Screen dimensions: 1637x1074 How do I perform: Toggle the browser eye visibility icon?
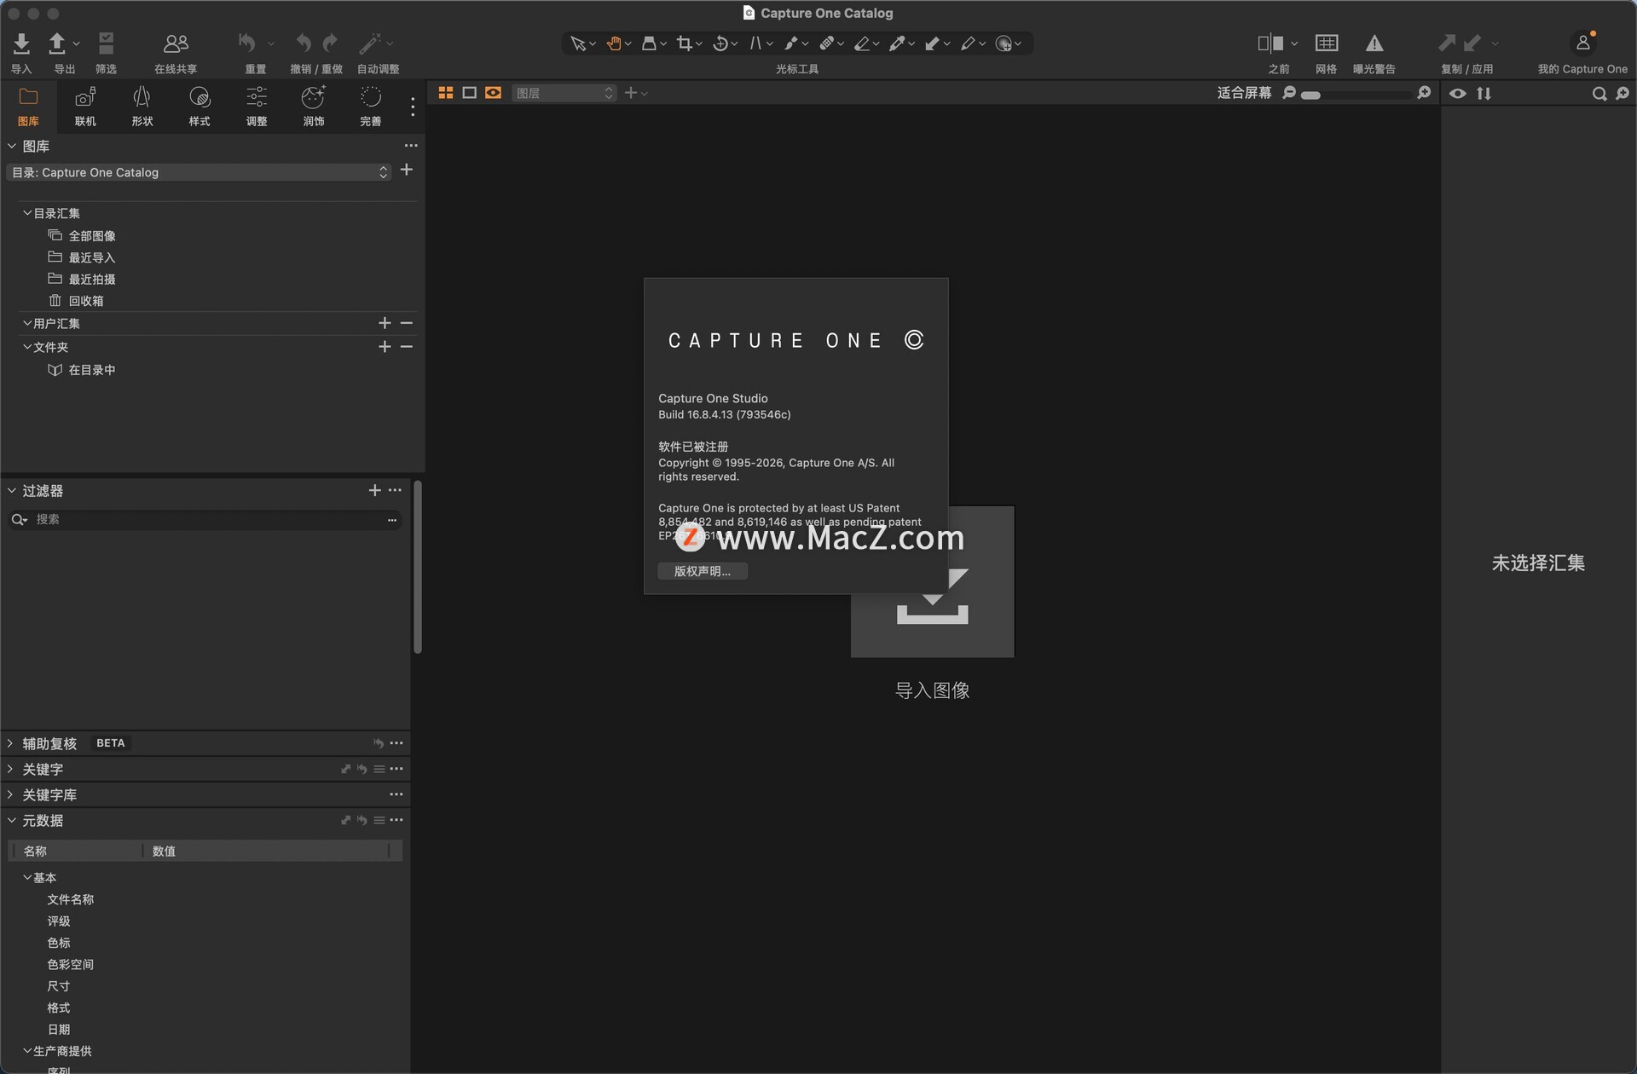(x=1458, y=94)
